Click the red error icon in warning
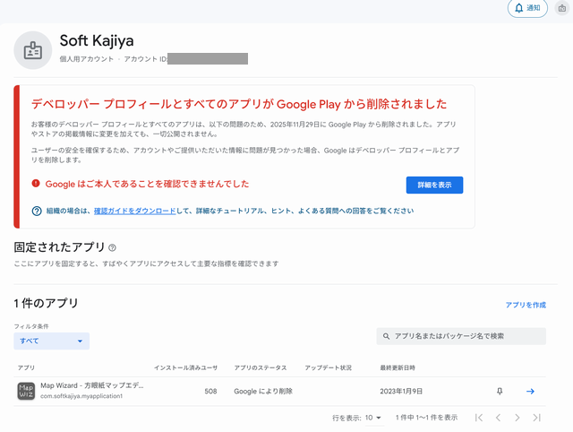This screenshot has height=432, width=573. (x=36, y=184)
